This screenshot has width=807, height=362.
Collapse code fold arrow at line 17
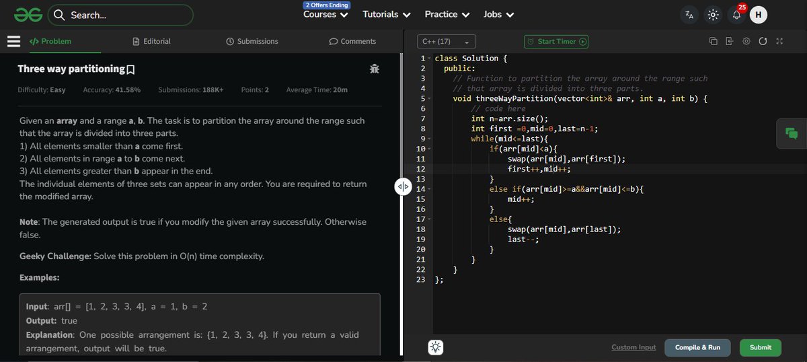click(429, 219)
